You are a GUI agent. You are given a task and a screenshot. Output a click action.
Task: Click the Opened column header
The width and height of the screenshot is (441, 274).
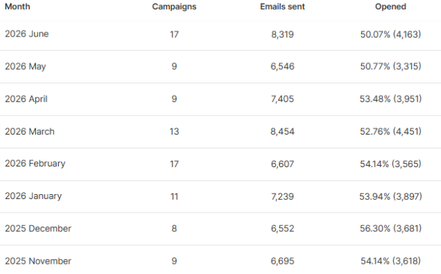pyautogui.click(x=390, y=7)
